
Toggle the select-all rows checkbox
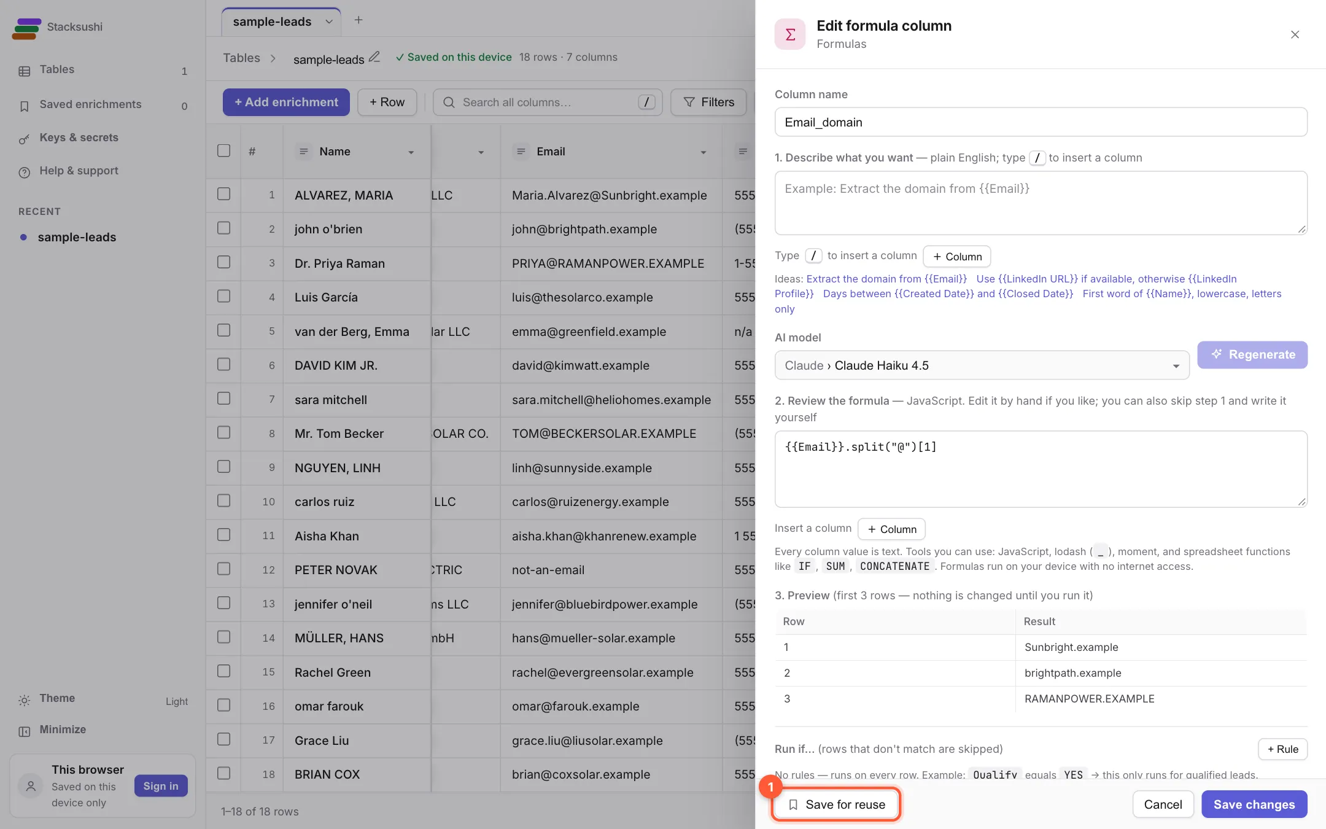pyautogui.click(x=224, y=150)
